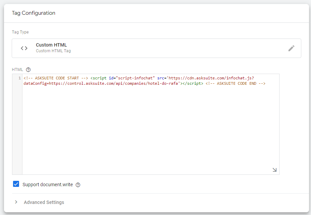The image size is (311, 215).
Task: Open help for Support document.write
Action: (x=78, y=185)
